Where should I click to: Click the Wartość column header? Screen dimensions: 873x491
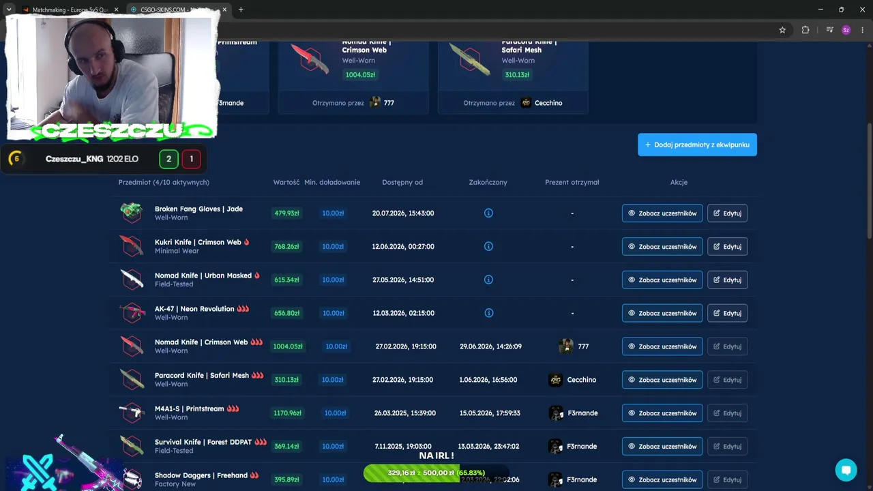(x=286, y=182)
